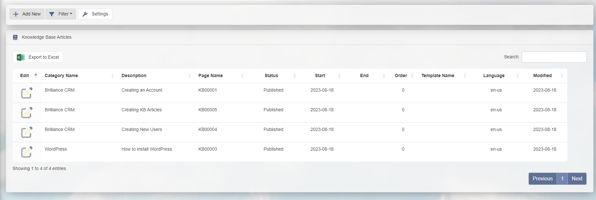The width and height of the screenshot is (596, 200).
Task: Sort by Start date column
Action: point(322,75)
